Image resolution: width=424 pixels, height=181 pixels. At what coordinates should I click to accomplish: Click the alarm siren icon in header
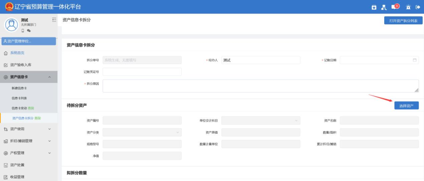pyautogui.click(x=408, y=7)
